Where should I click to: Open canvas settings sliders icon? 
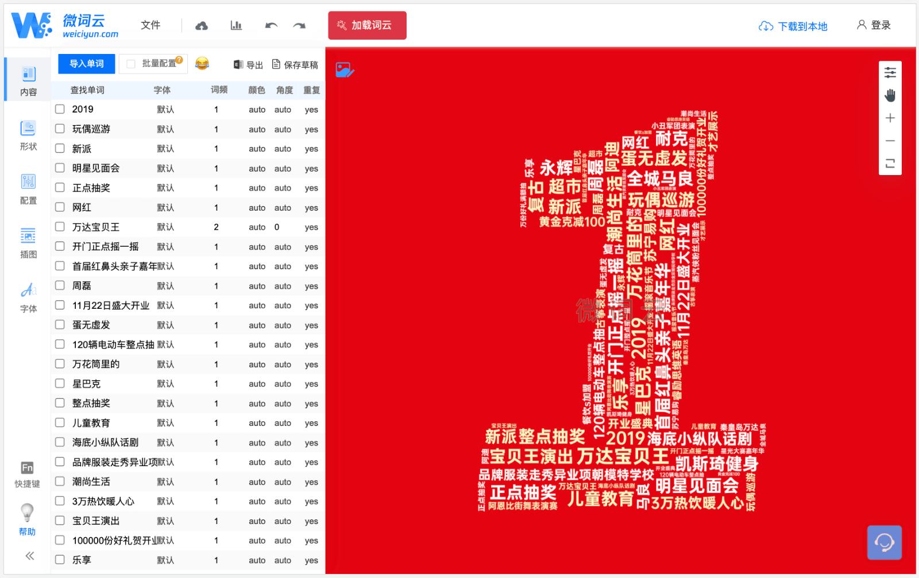click(890, 73)
